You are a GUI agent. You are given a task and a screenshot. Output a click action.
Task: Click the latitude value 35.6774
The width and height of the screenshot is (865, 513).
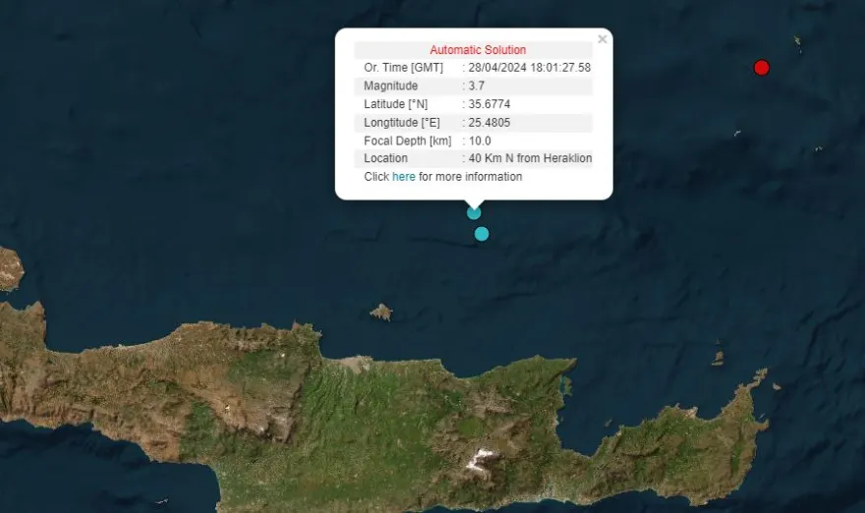(489, 104)
